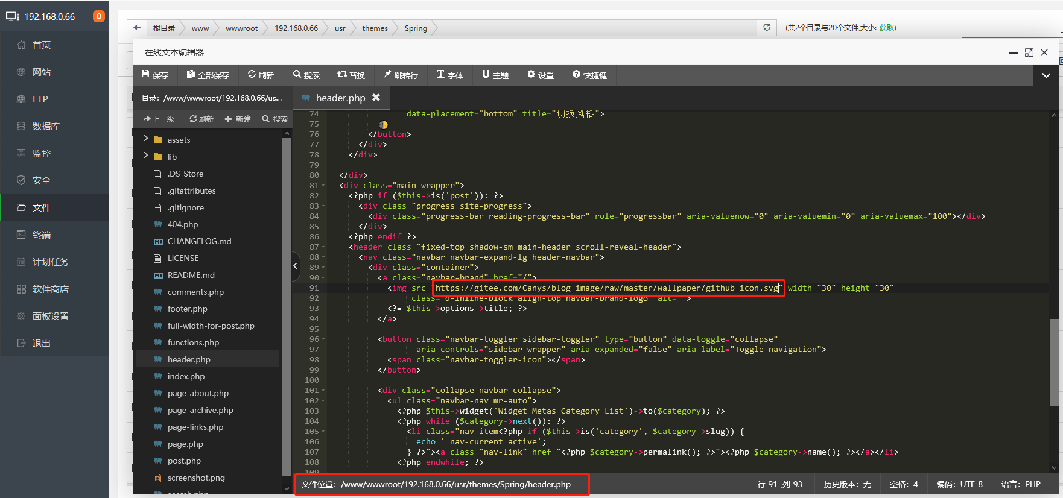
Task: Click the 编码: UTF-8 status entry
Action: click(x=959, y=484)
